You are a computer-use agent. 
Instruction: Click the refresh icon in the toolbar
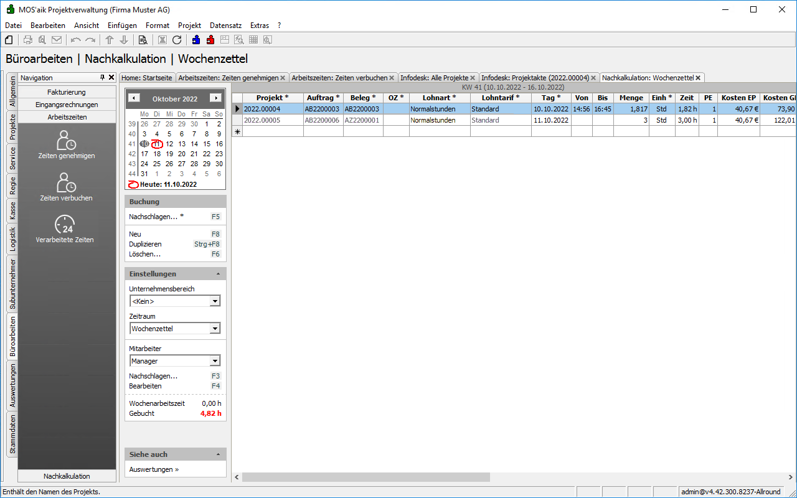[177, 40]
